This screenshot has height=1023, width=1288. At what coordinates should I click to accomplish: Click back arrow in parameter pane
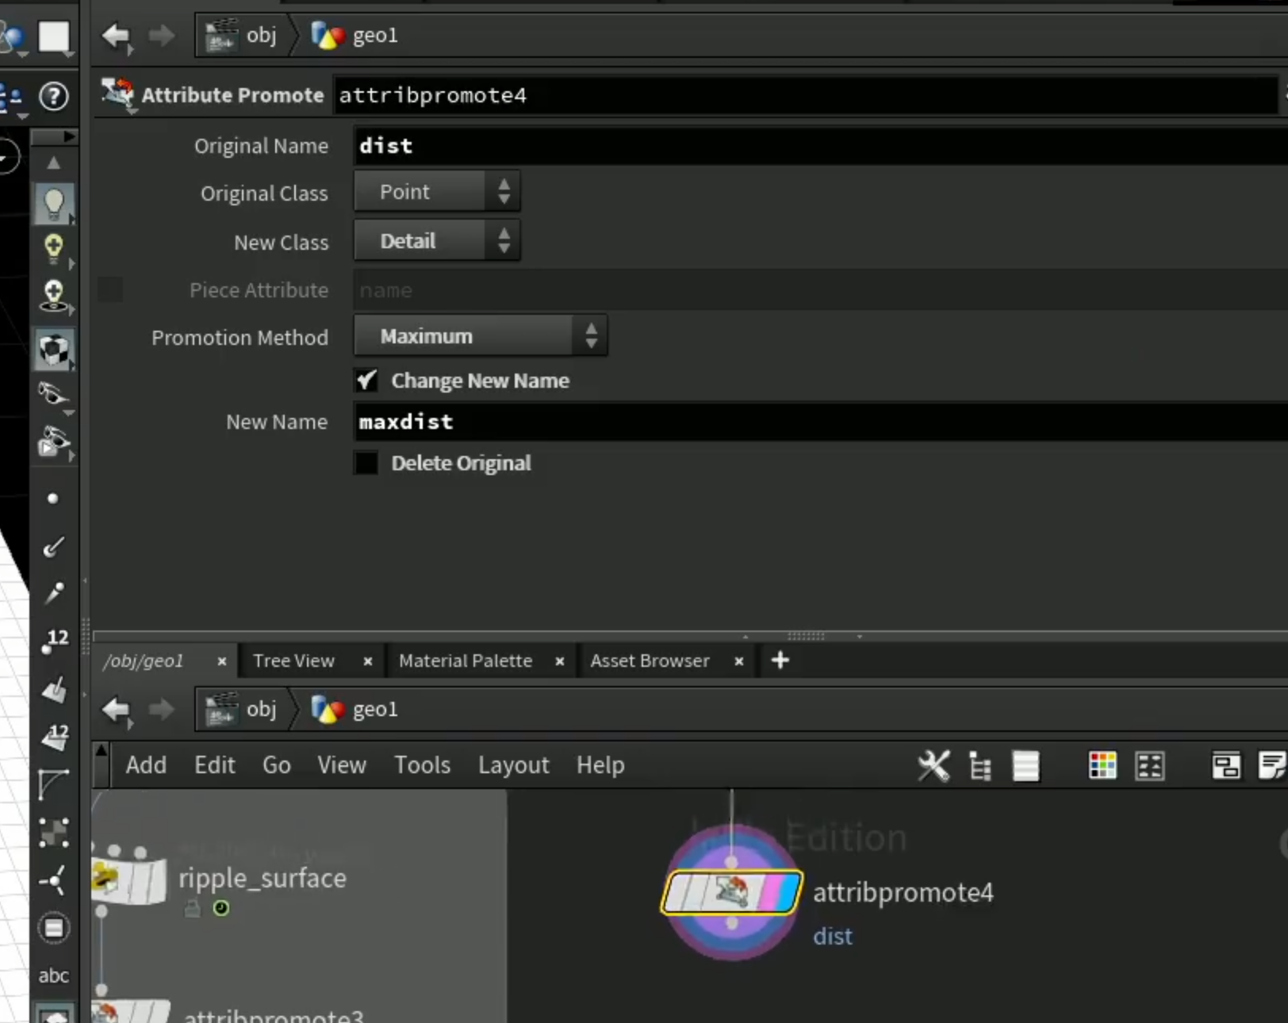pos(117,36)
